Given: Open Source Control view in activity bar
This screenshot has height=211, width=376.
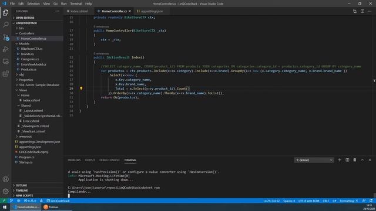Looking at the screenshot, I should 5,37.
